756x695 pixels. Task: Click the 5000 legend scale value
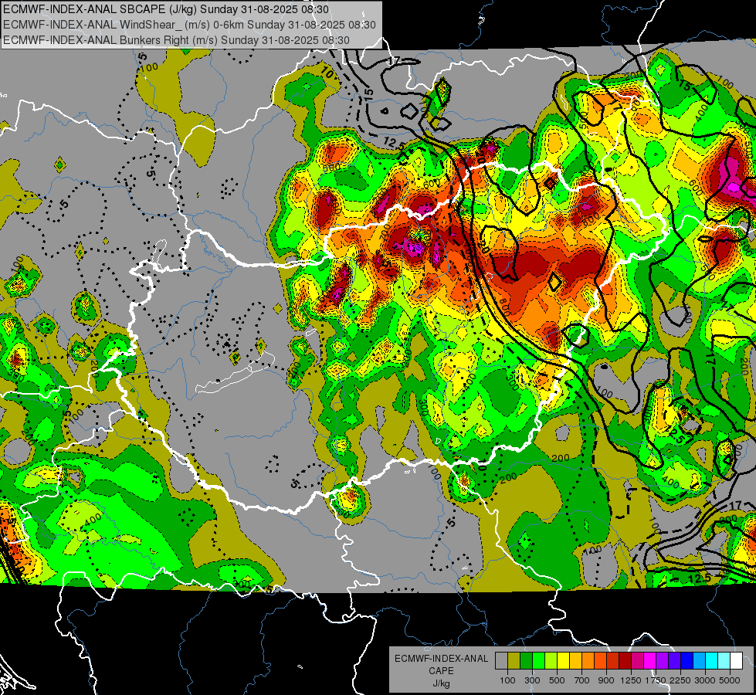[730, 681]
